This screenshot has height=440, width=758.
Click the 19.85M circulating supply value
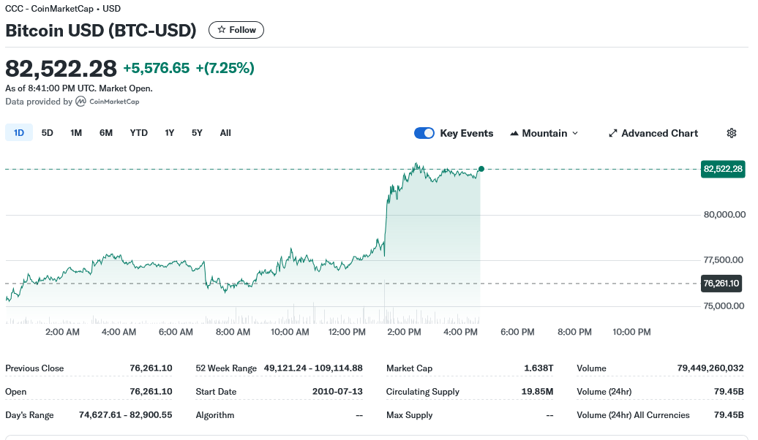point(537,391)
